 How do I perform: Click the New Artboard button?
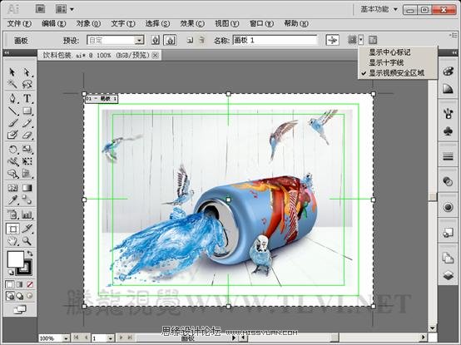(190, 40)
